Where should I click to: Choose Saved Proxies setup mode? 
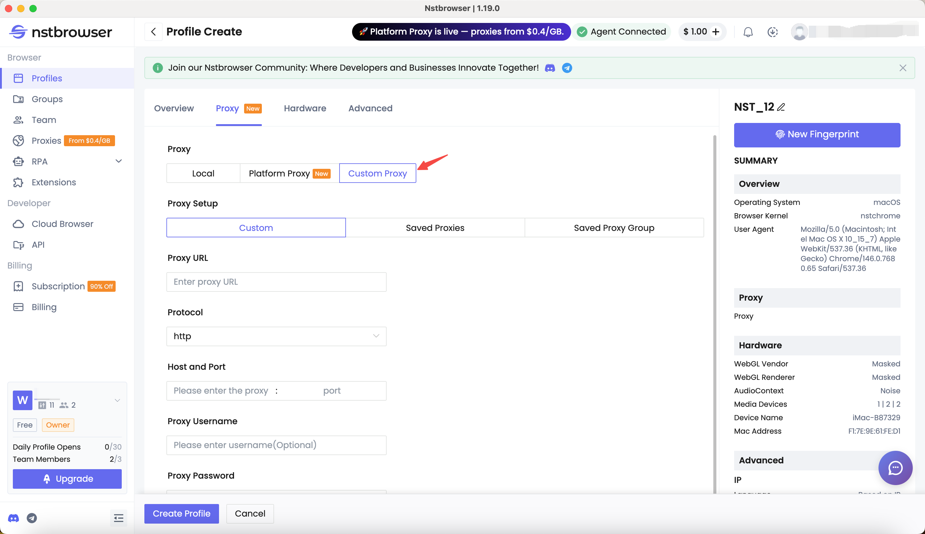435,228
